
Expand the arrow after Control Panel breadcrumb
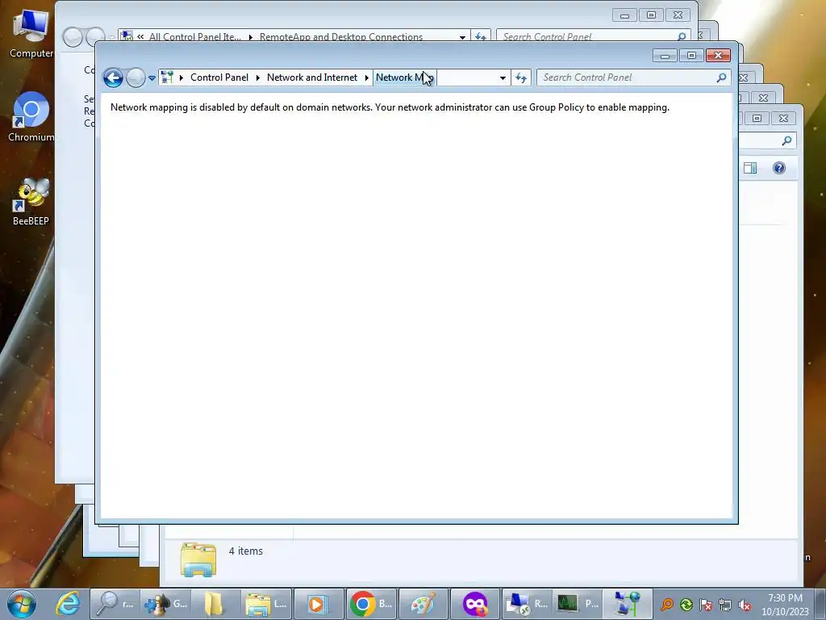tap(258, 77)
